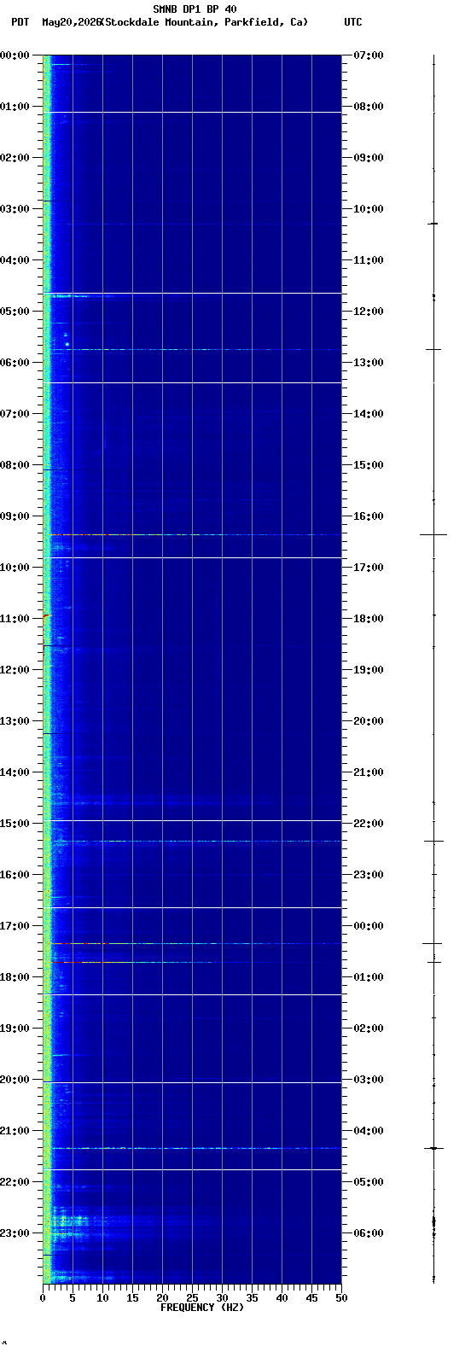Image resolution: width=471 pixels, height=1352 pixels.
Task: Click the 07:00 PDT label on left axis
Action: point(15,414)
